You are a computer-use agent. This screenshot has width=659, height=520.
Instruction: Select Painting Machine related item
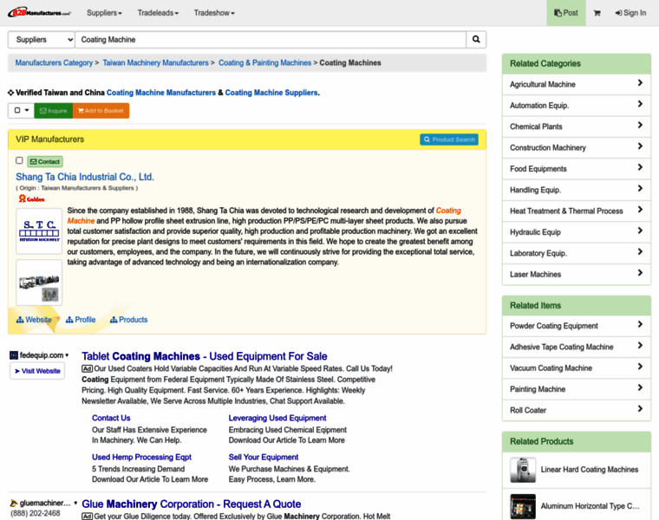pos(577,389)
